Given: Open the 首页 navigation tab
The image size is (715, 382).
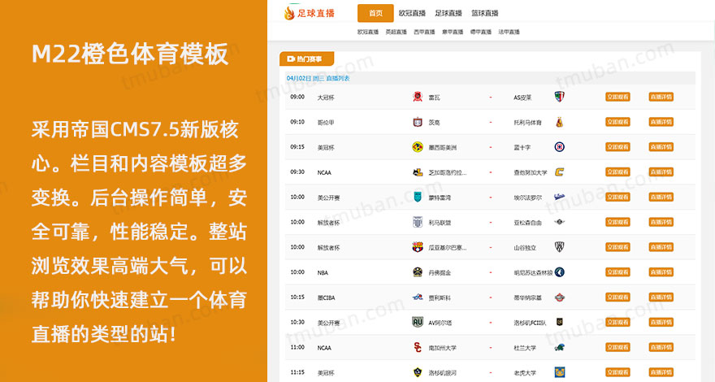Looking at the screenshot, I should click(x=375, y=13).
